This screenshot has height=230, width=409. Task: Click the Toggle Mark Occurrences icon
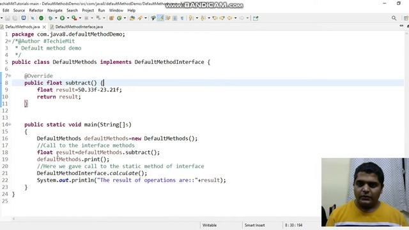click(153, 18)
